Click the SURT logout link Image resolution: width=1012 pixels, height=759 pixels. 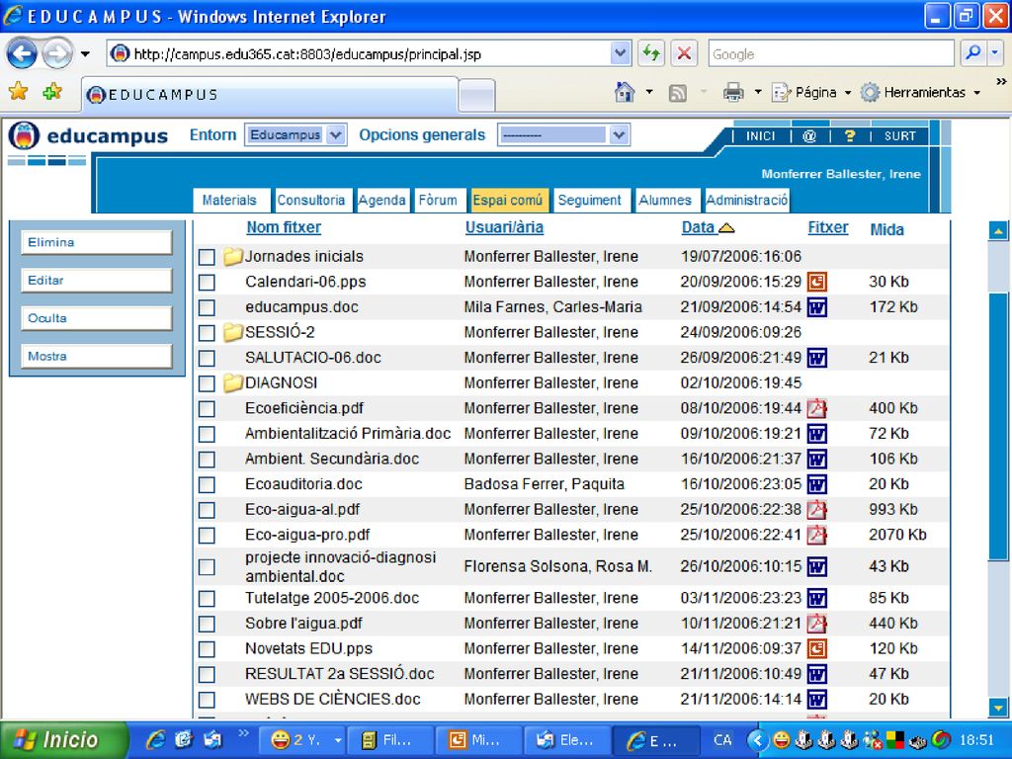(x=900, y=136)
